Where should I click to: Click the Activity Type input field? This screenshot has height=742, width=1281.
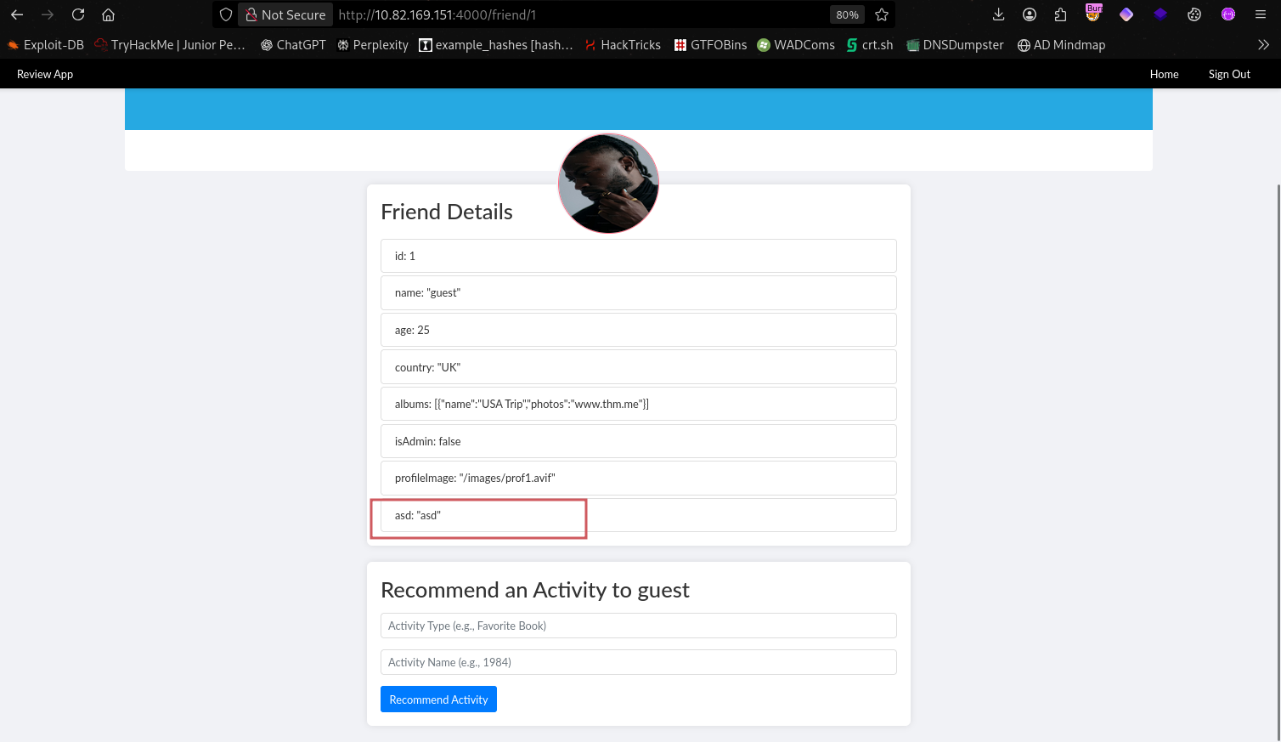click(x=638, y=626)
